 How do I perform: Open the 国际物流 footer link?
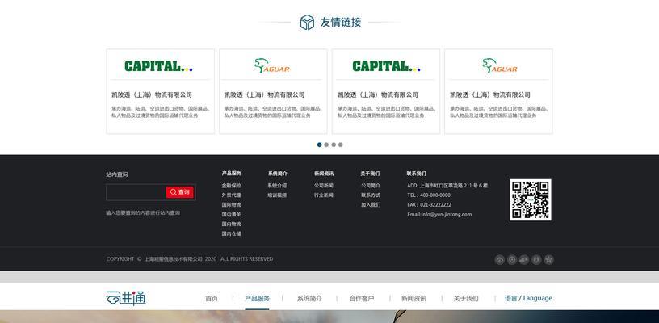click(x=232, y=204)
